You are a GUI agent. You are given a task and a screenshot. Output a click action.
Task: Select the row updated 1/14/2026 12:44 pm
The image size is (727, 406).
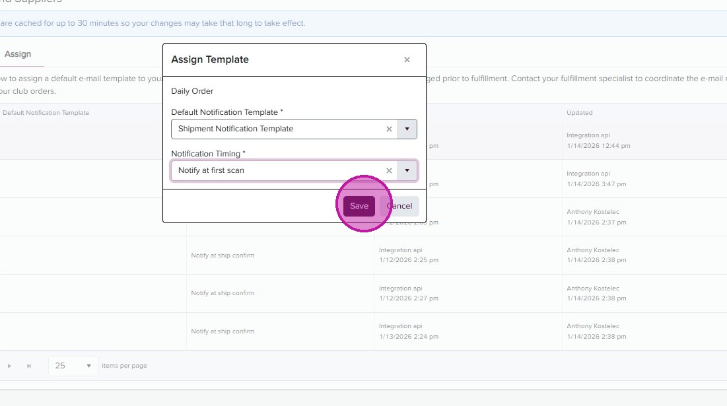pos(598,141)
